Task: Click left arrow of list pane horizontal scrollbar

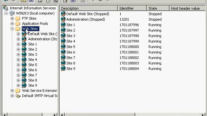Action: [62, 115]
